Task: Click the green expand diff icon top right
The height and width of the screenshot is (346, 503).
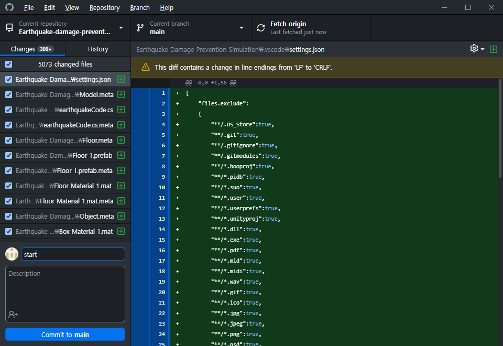Action: pos(493,49)
